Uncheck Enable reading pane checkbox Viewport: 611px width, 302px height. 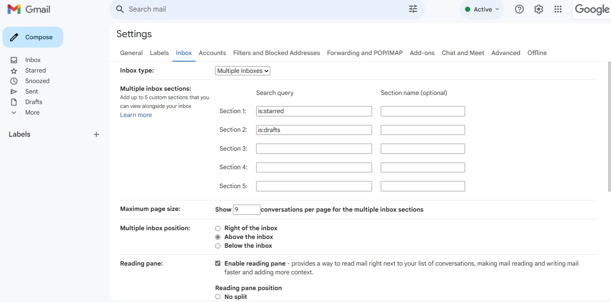pos(218,263)
